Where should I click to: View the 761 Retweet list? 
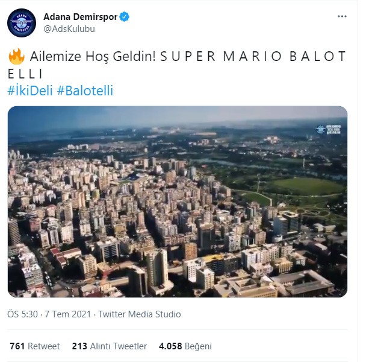pos(35,346)
